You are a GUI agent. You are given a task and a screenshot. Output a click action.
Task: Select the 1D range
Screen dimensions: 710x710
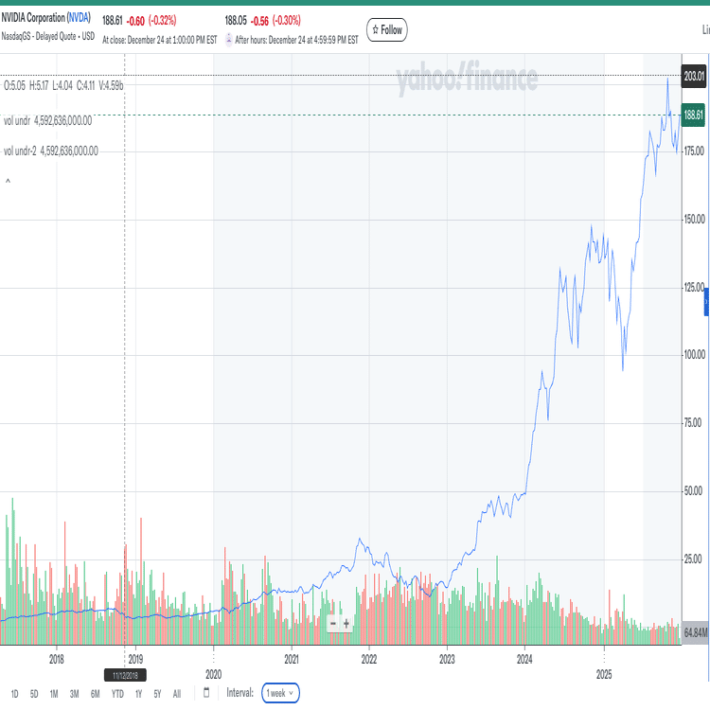point(14,694)
